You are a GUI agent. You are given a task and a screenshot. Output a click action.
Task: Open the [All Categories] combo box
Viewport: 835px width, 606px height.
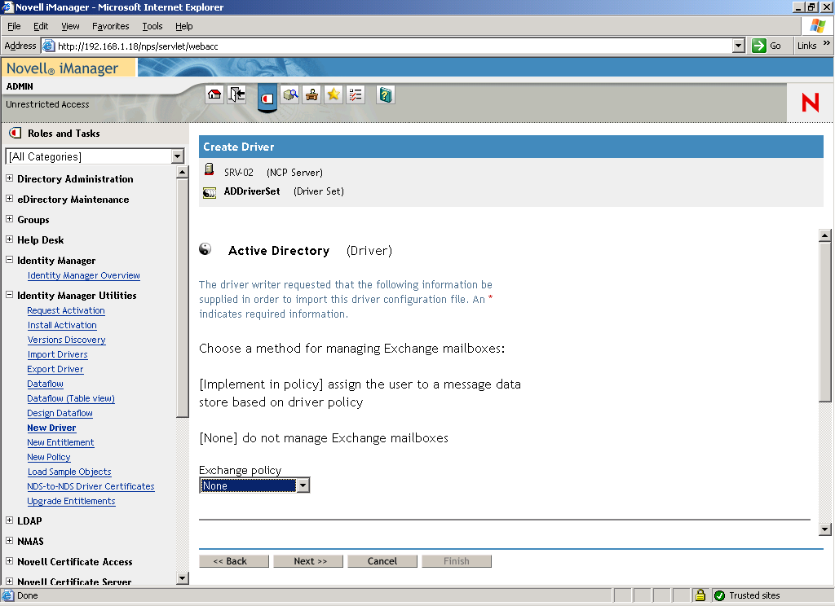tap(176, 156)
